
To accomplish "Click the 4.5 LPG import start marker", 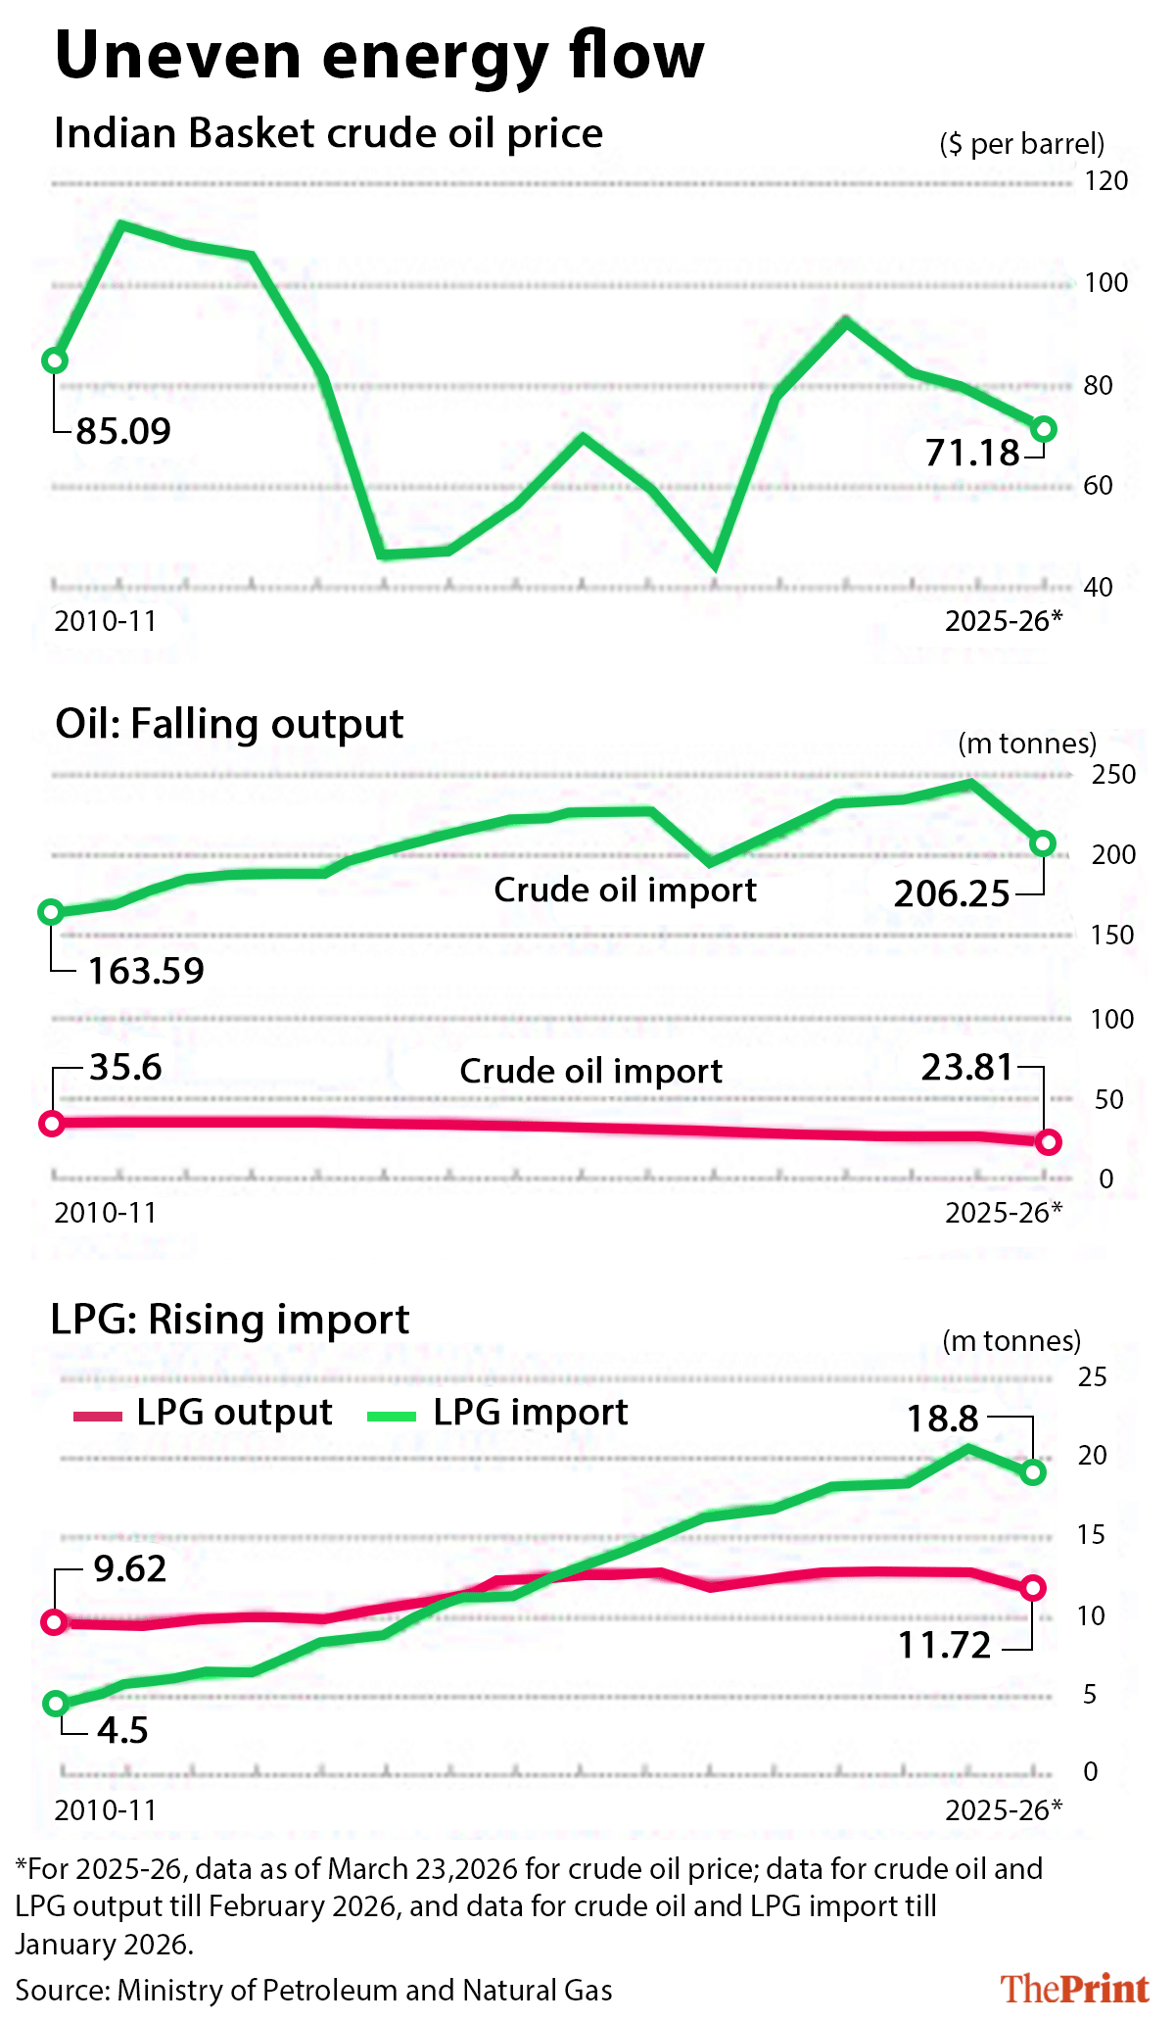I will click(56, 1704).
